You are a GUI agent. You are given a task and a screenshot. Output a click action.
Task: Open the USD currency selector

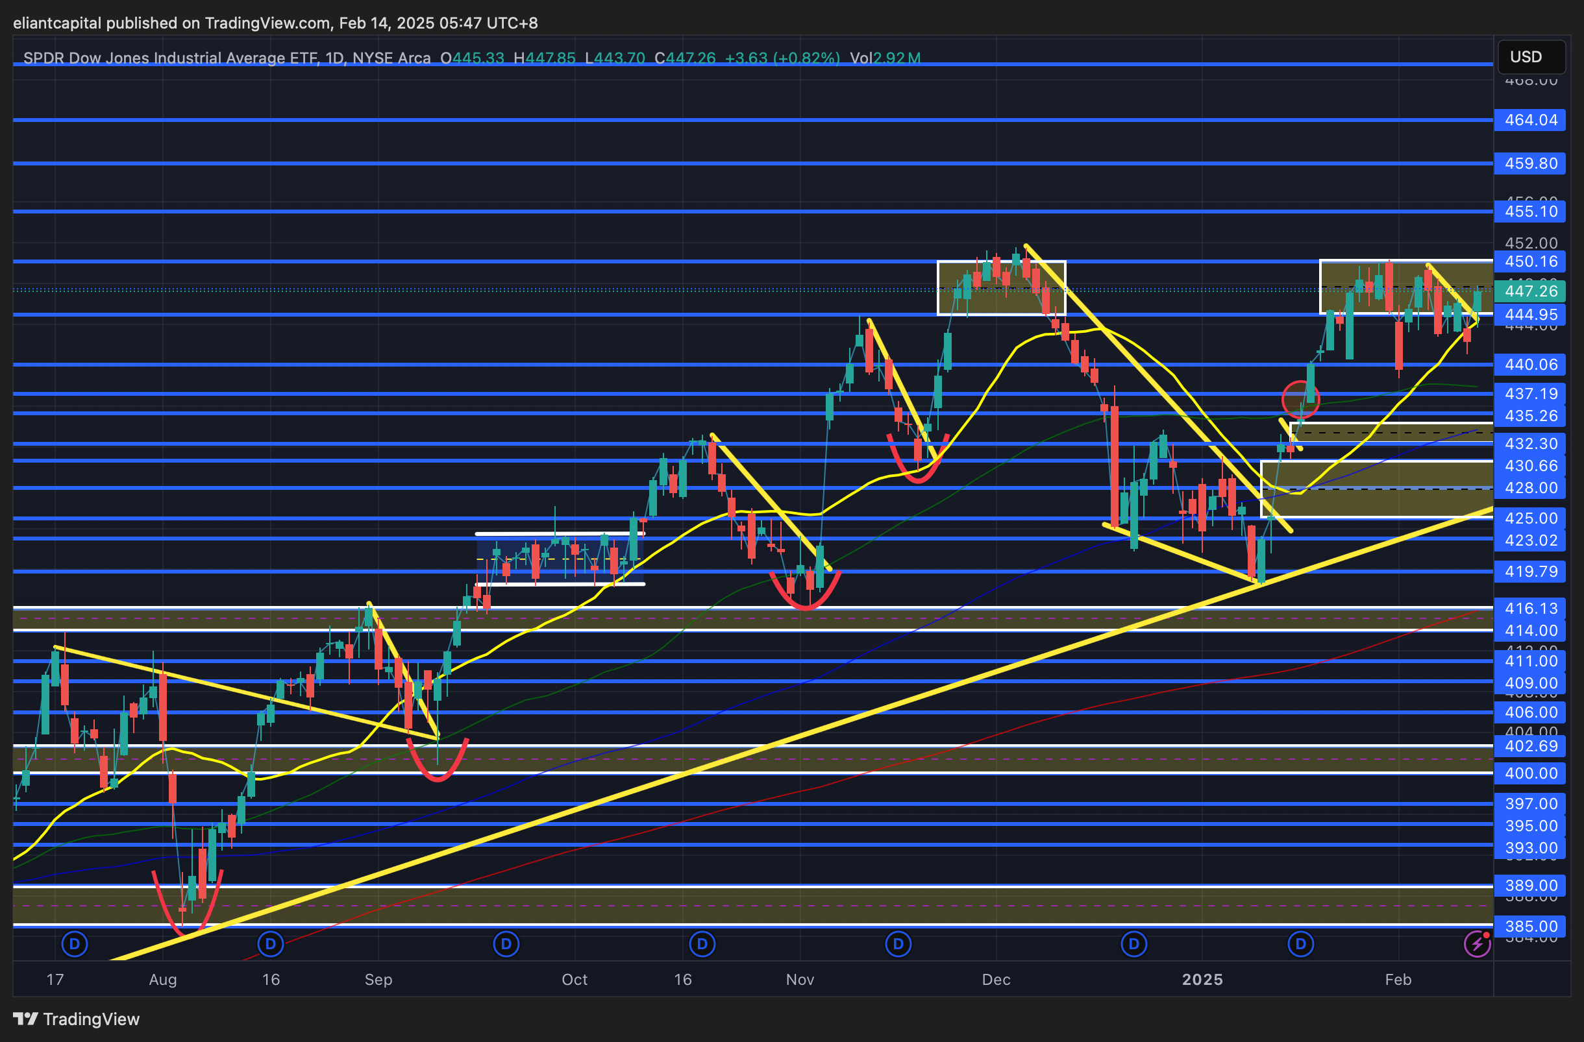1531,56
